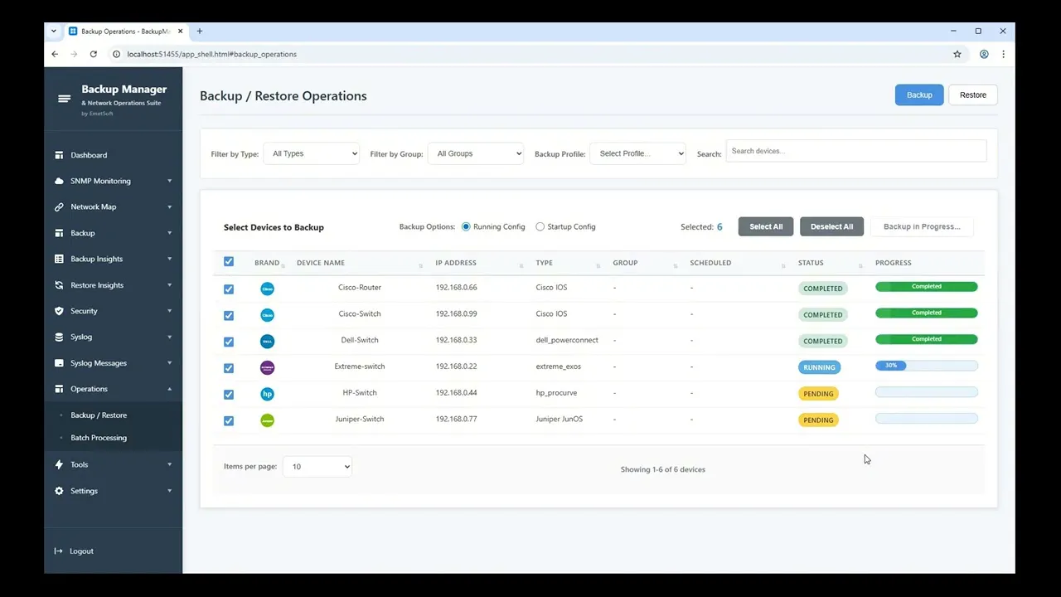Click the Deselect All button

[x=831, y=226]
